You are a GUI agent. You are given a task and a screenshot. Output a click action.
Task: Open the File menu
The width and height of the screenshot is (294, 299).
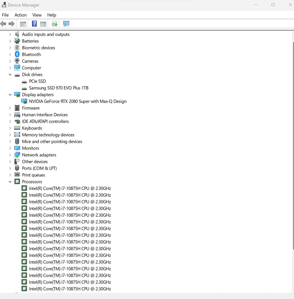(x=5, y=15)
